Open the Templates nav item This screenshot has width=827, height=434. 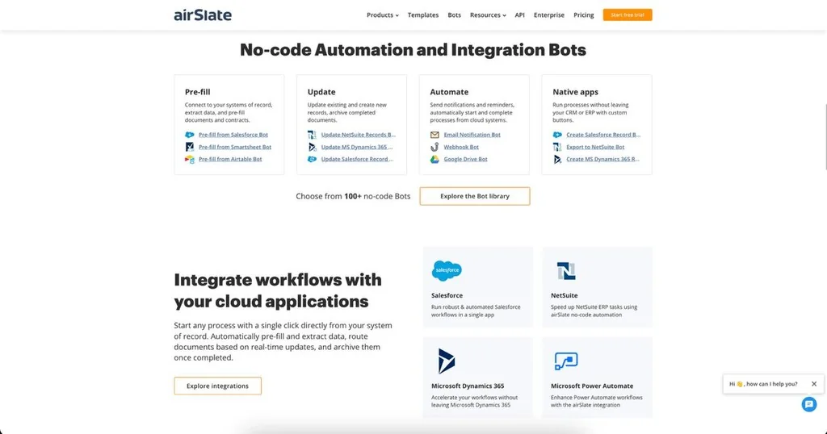tap(423, 15)
